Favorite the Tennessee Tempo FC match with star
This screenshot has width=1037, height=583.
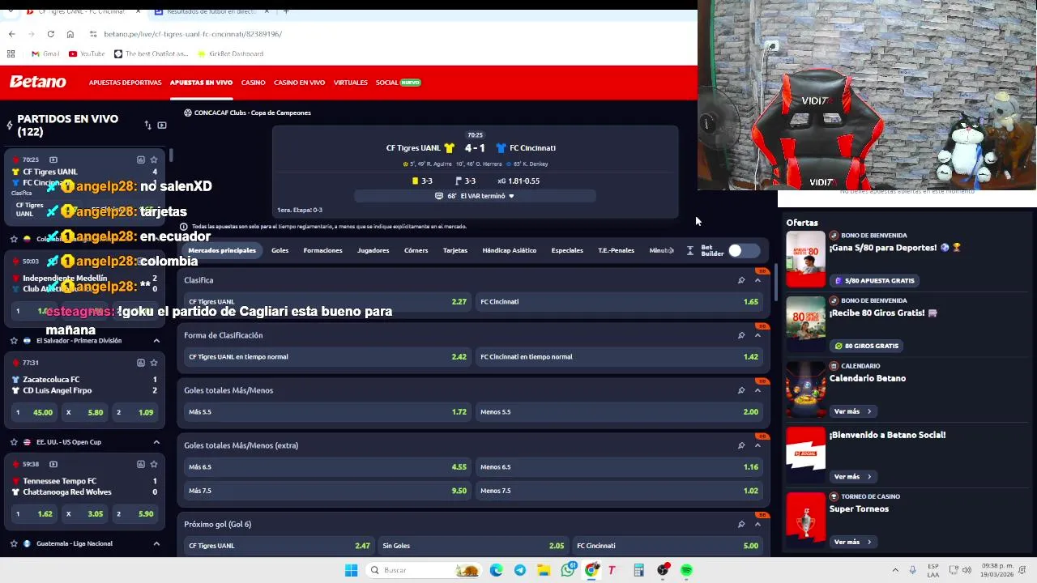click(x=154, y=464)
